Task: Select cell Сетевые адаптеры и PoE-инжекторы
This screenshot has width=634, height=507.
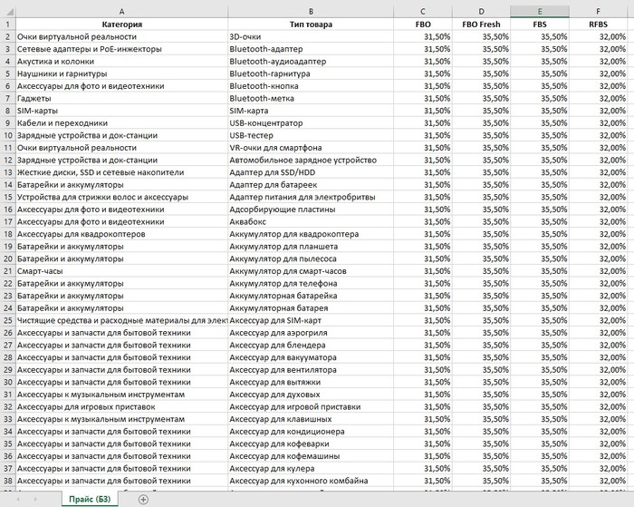Action: coord(121,49)
